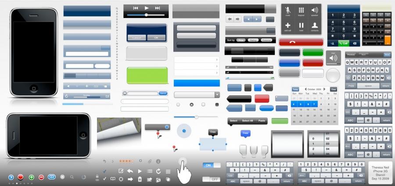Click the gray info circle icon
The height and width of the screenshot is (186, 395).
coord(158,161)
